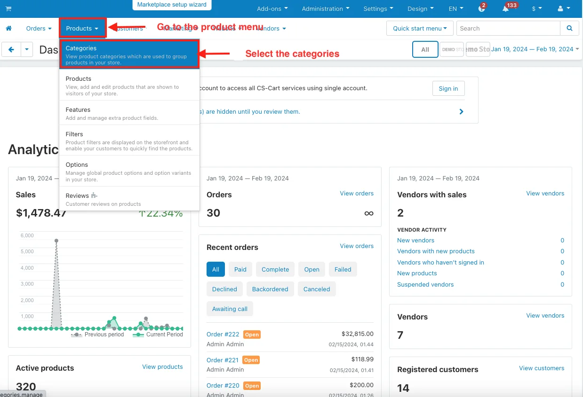Image resolution: width=583 pixels, height=397 pixels.
Task: Filter recent orders by Complete
Action: [x=275, y=269]
